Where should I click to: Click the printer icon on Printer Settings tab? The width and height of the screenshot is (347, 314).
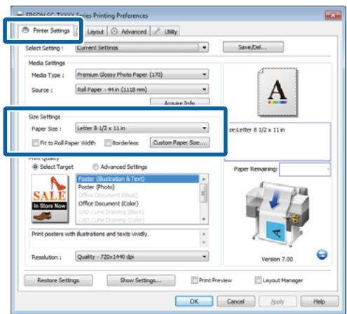(25, 30)
